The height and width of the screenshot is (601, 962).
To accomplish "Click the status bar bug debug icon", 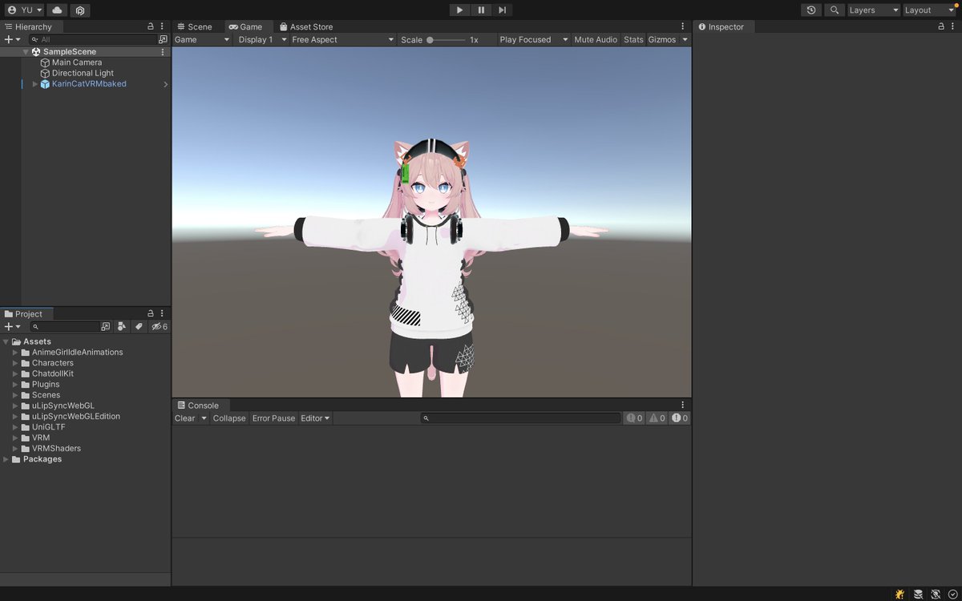I will [x=899, y=594].
